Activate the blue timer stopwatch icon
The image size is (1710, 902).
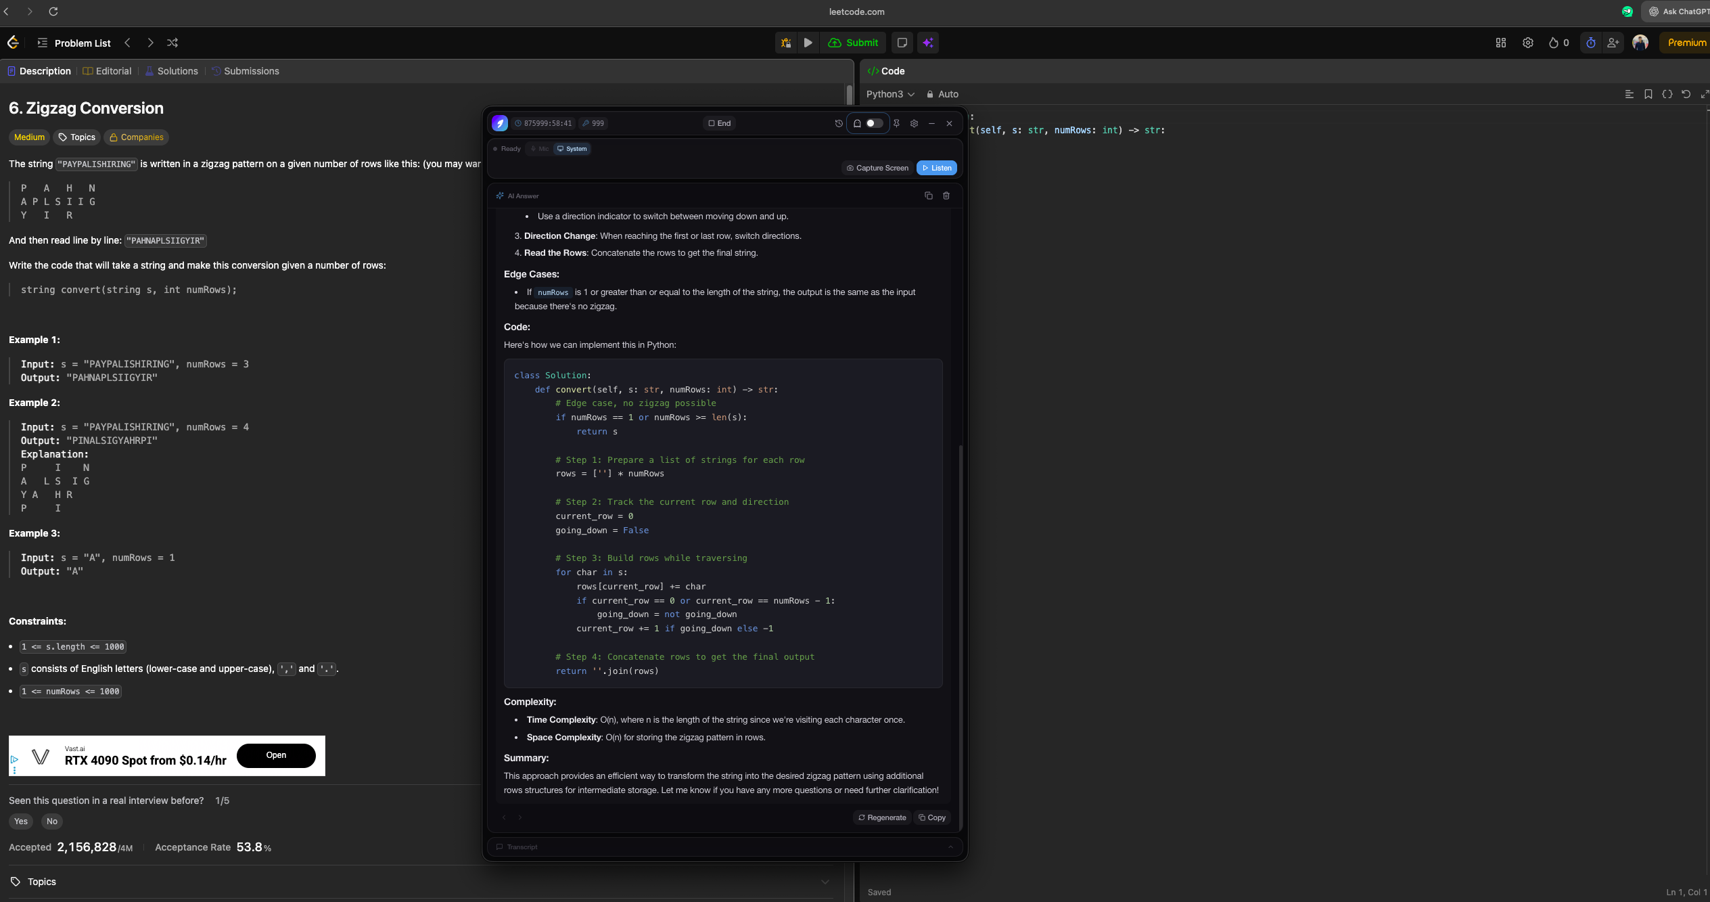pos(1590,43)
